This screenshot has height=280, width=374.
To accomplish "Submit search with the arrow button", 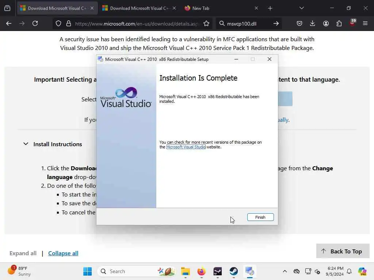I will [x=276, y=24].
